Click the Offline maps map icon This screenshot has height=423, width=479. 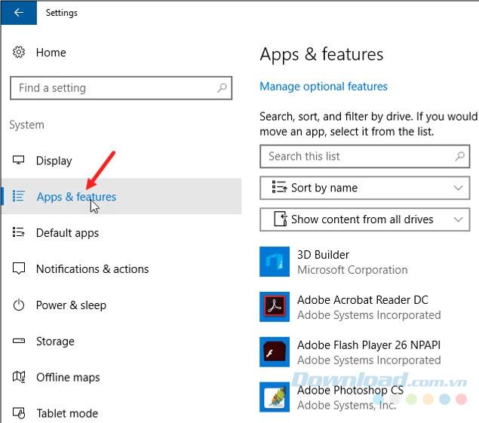click(19, 377)
